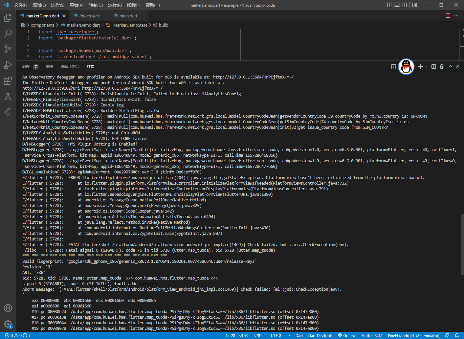This screenshot has width=464, height=339.
Task: Open the Accounts menu icon
Action: click(x=8, y=308)
